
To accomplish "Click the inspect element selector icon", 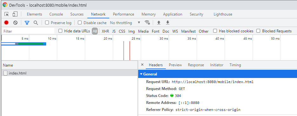I will click(7, 14).
